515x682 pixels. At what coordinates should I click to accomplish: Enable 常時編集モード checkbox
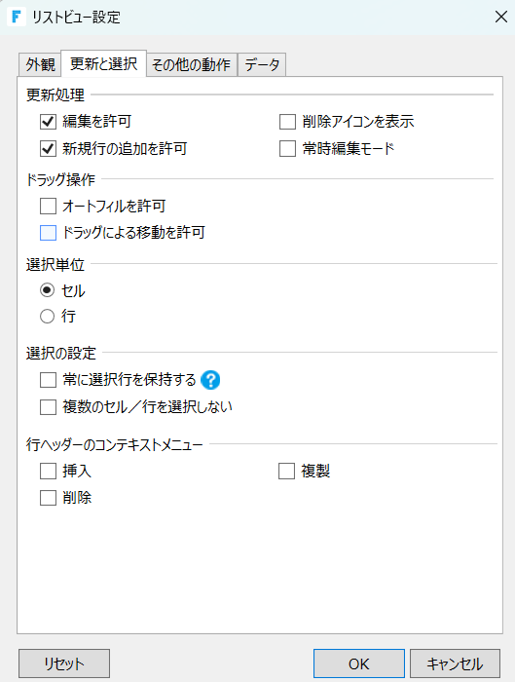tap(288, 149)
